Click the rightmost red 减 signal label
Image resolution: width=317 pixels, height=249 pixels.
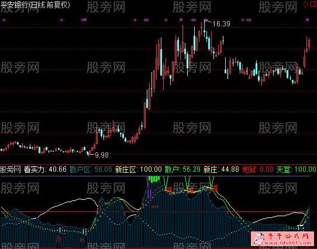click(x=215, y=188)
